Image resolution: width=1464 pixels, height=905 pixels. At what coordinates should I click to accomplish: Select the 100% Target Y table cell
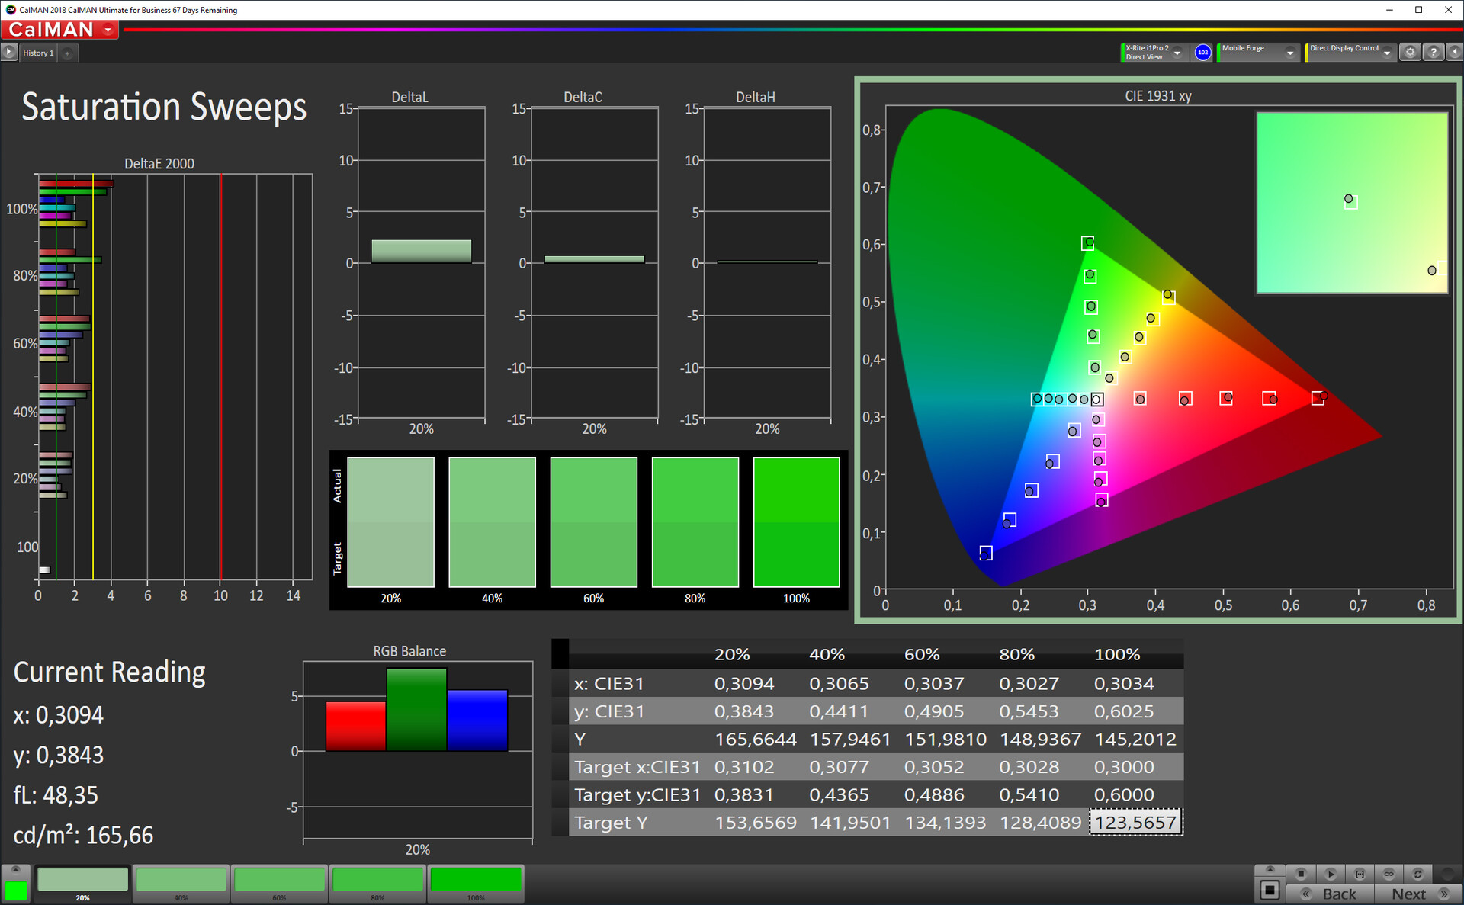(1135, 823)
